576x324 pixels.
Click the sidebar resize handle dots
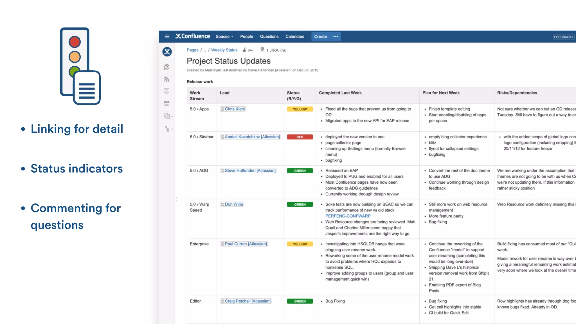[176, 199]
